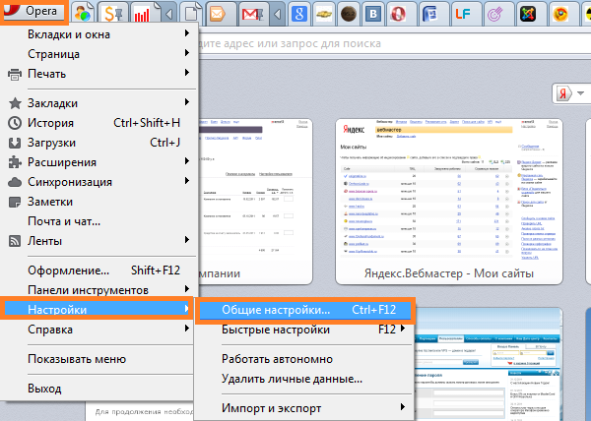Open the Яндекс.Вебмастер - Мои сайты speed dial

coord(449,202)
